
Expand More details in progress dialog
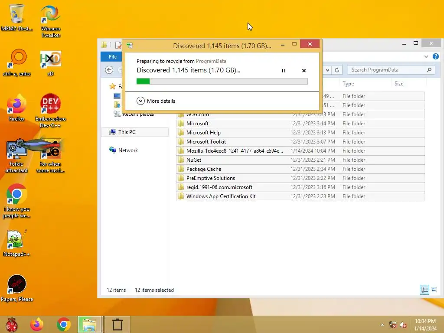156,101
